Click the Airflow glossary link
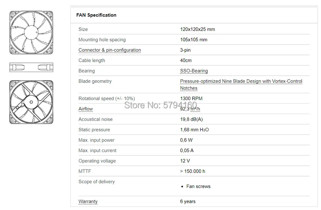 (x=86, y=109)
